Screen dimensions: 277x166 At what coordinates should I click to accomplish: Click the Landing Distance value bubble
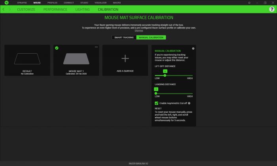click(x=156, y=89)
